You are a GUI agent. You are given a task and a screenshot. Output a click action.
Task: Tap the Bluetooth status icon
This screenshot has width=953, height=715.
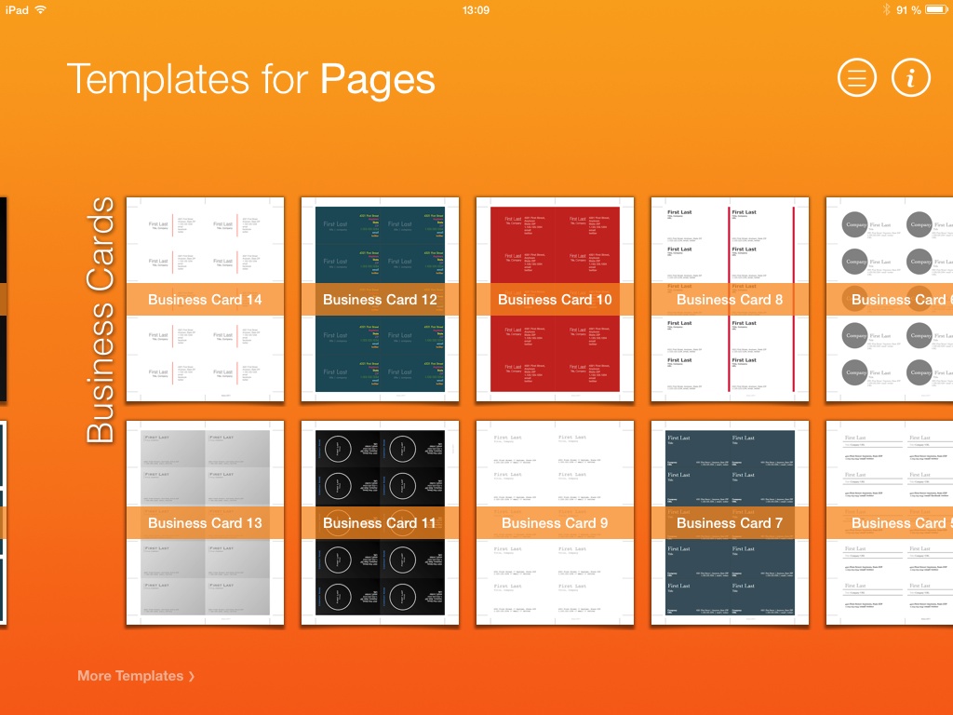[886, 9]
